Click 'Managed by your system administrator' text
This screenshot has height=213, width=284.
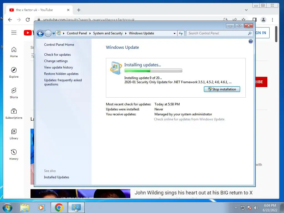pyautogui.click(x=183, y=114)
